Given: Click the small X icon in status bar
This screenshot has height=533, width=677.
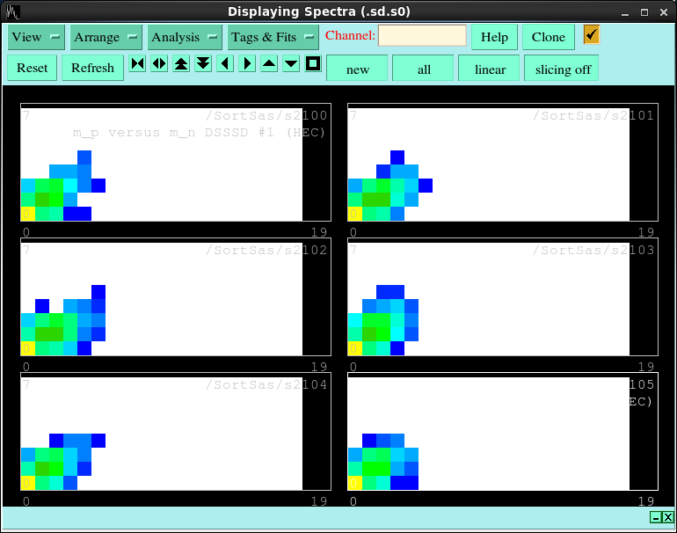Looking at the screenshot, I should (668, 517).
